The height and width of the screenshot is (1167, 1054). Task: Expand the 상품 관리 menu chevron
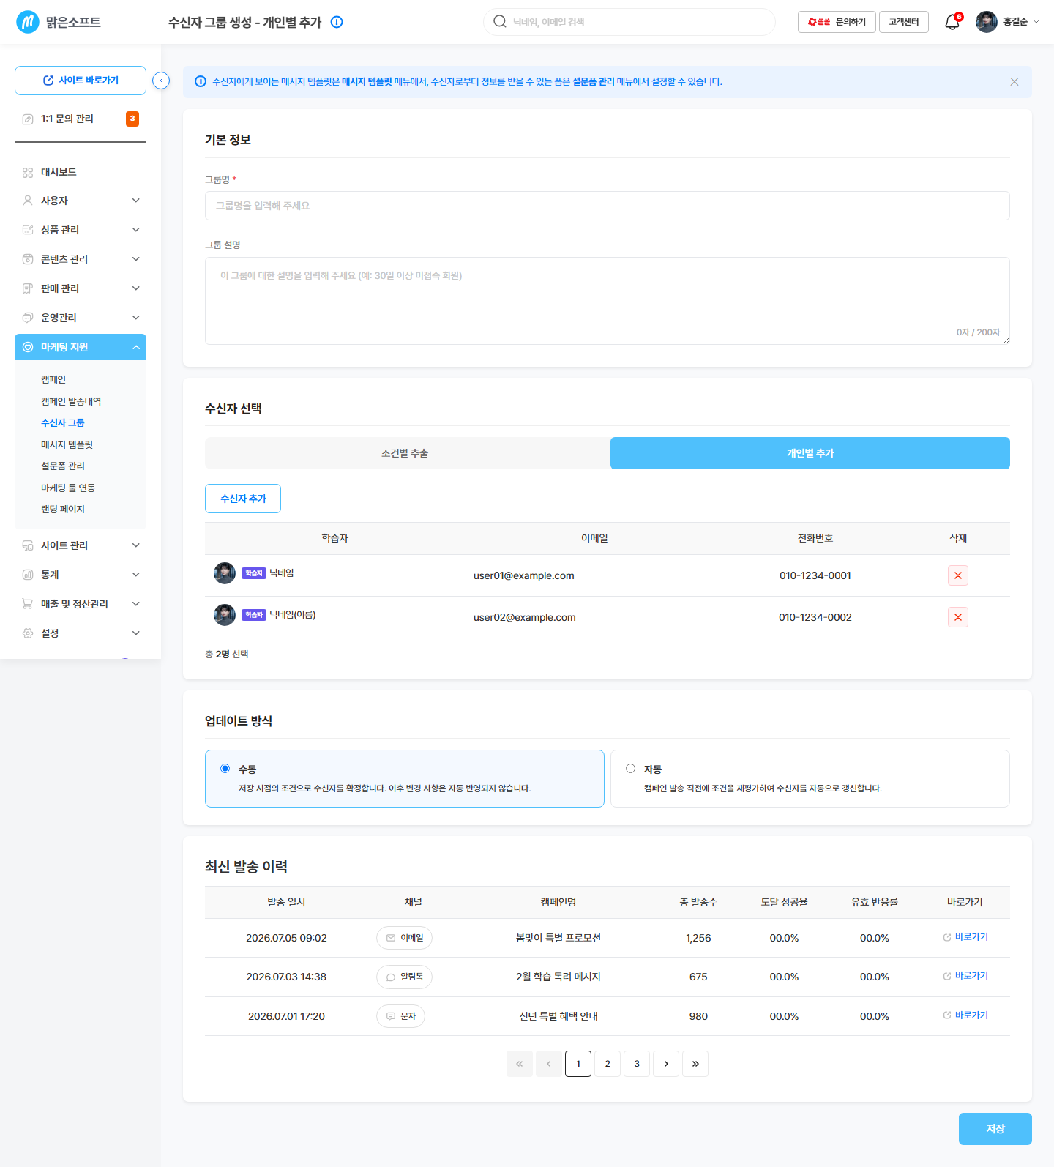point(136,230)
